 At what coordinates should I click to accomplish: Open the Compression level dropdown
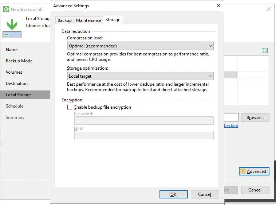click(141, 46)
